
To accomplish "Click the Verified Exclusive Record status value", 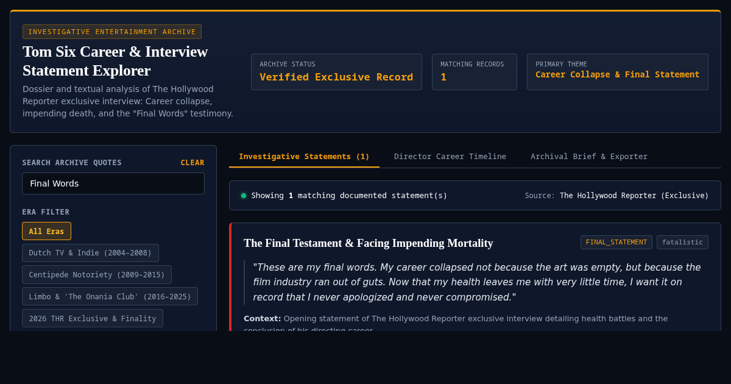I will [336, 77].
